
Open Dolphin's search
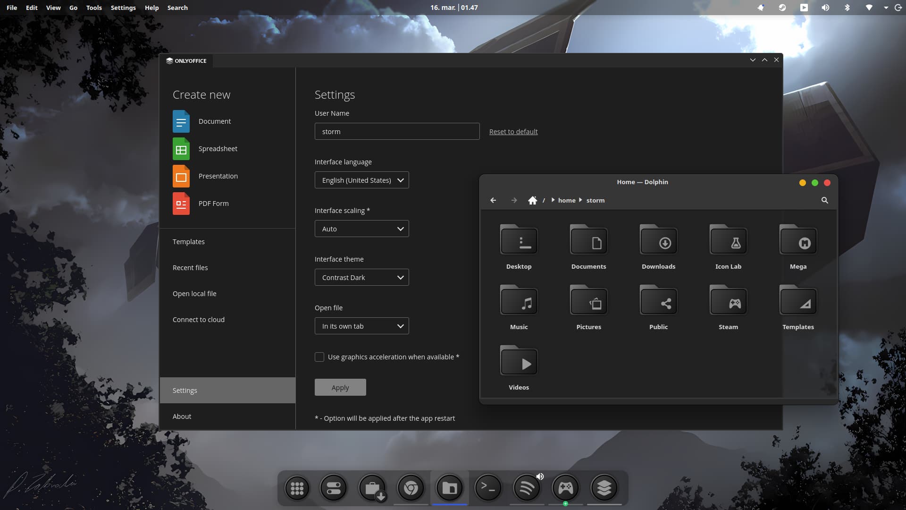coord(824,200)
